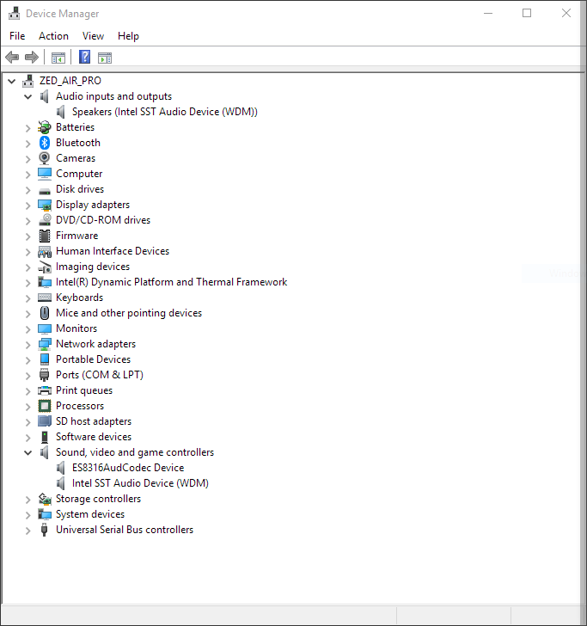Click the Bluetooth category icon
Image resolution: width=587 pixels, height=626 pixels.
tap(45, 143)
